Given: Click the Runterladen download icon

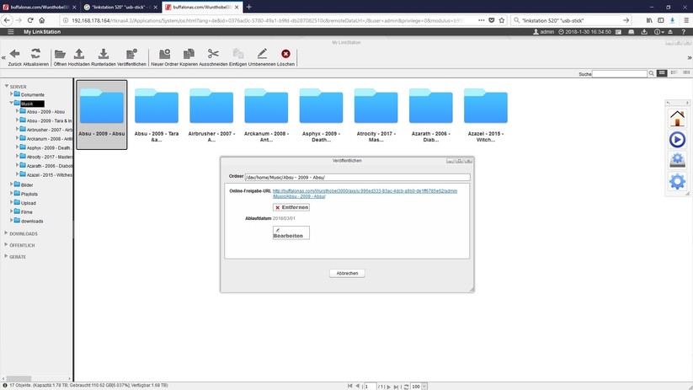Looking at the screenshot, I should tap(104, 54).
